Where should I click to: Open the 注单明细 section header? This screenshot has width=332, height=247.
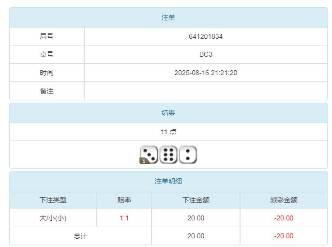click(168, 181)
